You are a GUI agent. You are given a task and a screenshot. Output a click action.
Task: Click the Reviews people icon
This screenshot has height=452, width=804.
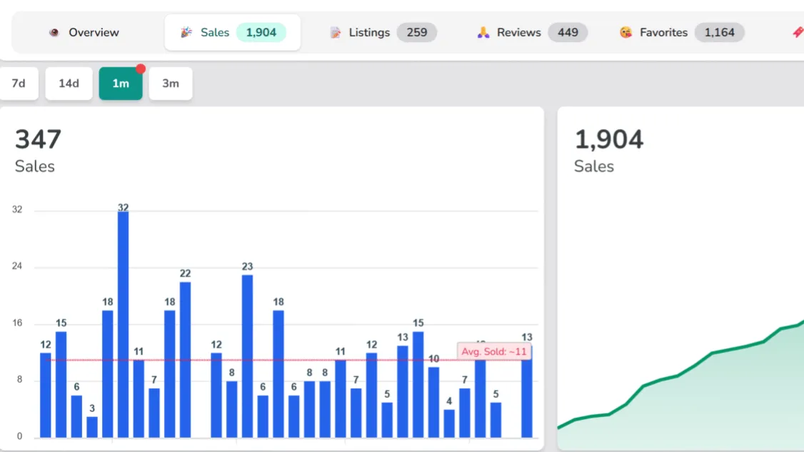coord(483,33)
